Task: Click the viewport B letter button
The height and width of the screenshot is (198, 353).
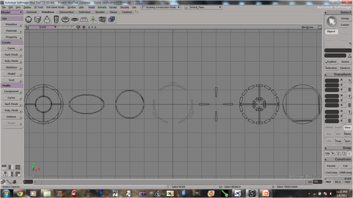Action: (27, 27)
